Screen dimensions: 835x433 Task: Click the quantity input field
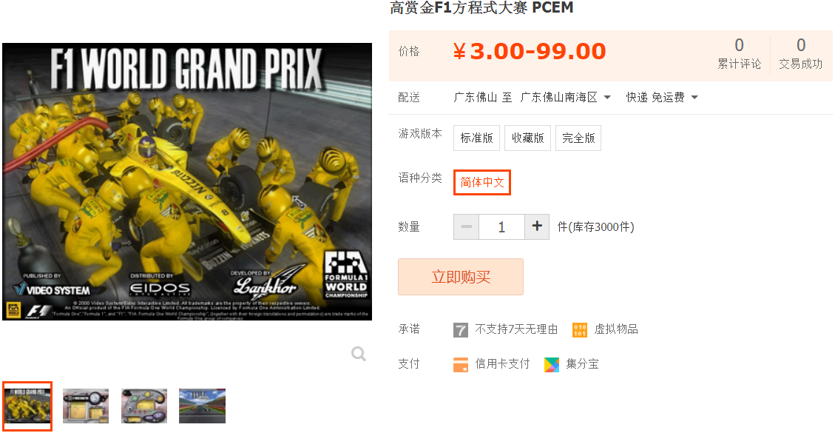[x=501, y=226]
